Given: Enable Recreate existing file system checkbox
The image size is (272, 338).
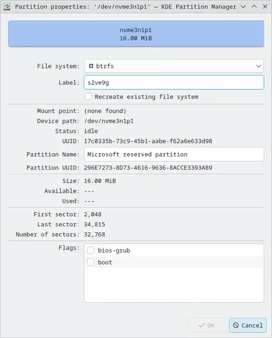Looking at the screenshot, I should tap(88, 97).
